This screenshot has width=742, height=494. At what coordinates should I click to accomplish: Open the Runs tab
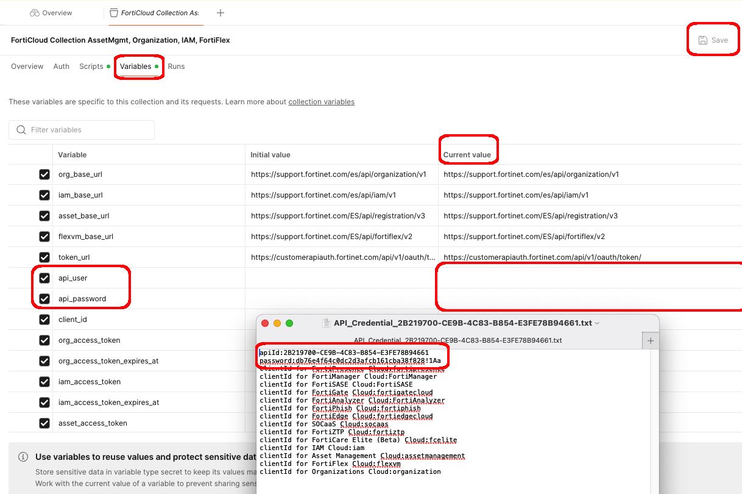pos(176,66)
